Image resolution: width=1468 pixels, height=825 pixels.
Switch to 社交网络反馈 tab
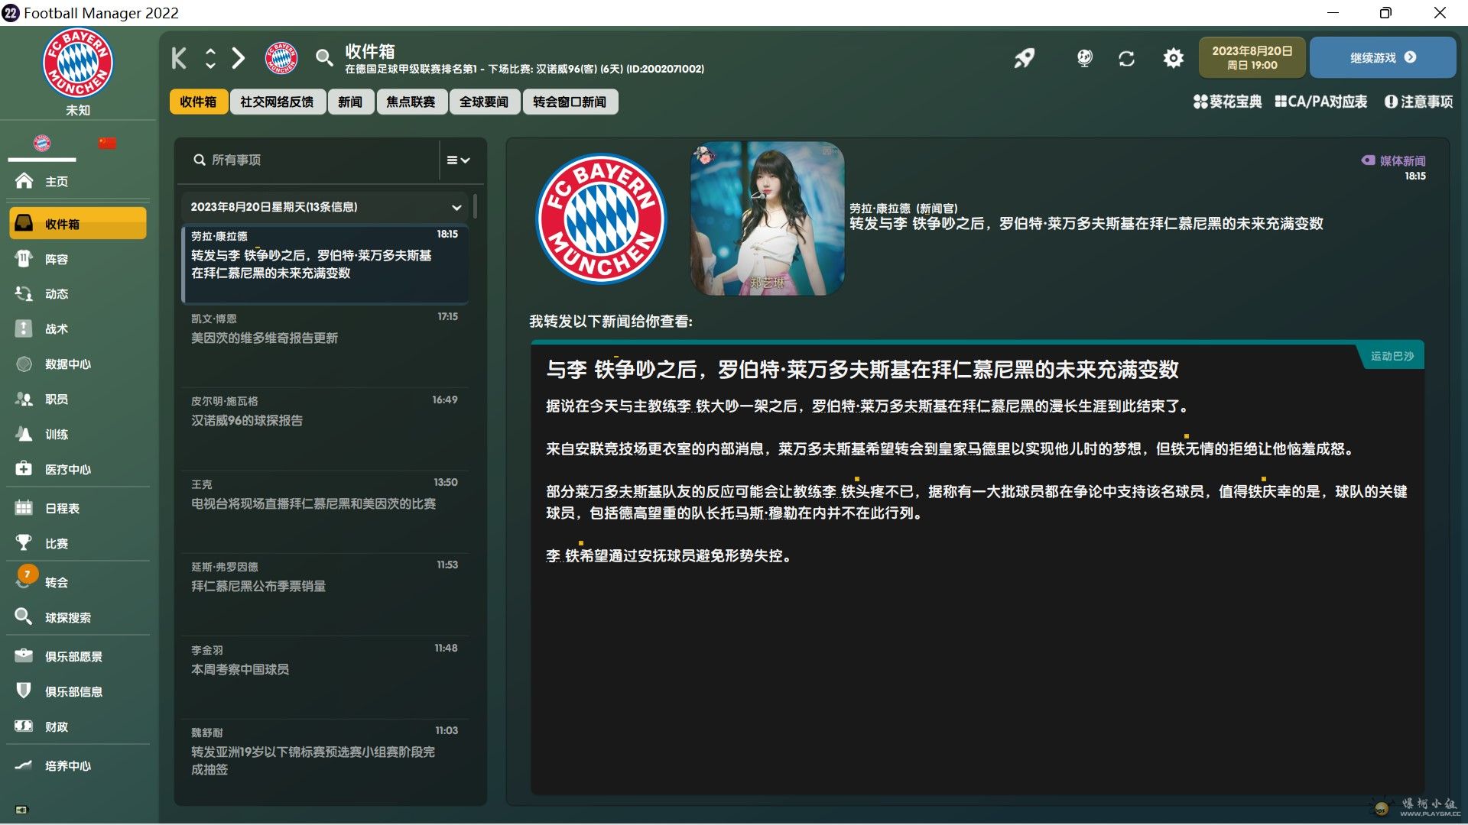point(277,102)
